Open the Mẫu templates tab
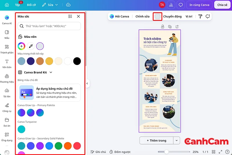 coord(7,34)
